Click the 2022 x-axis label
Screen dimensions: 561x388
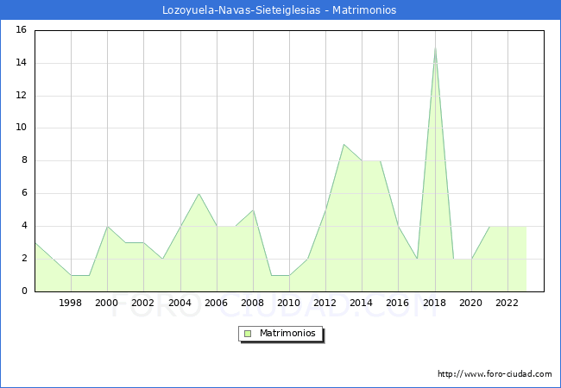[507, 303]
